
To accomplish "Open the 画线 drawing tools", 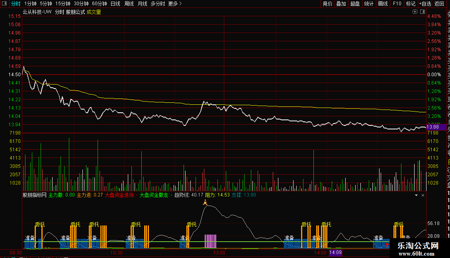I will [383, 4].
